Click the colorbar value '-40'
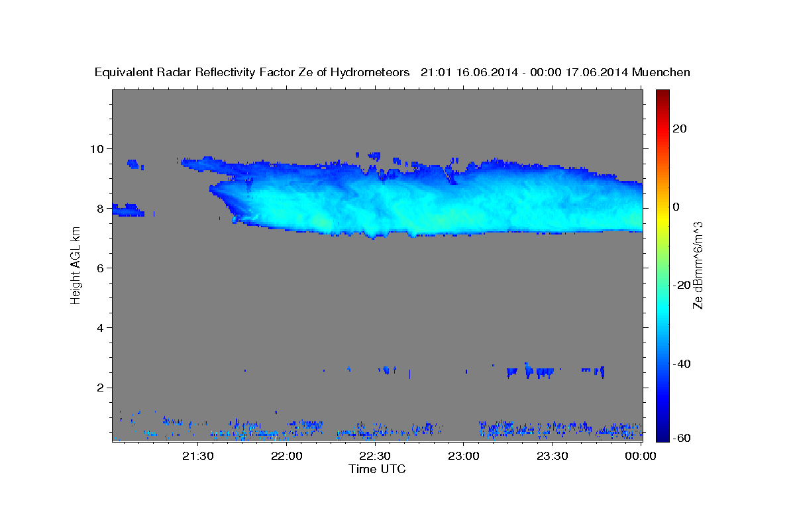 [x=683, y=363]
